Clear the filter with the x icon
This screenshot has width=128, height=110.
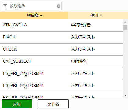click(59, 6)
